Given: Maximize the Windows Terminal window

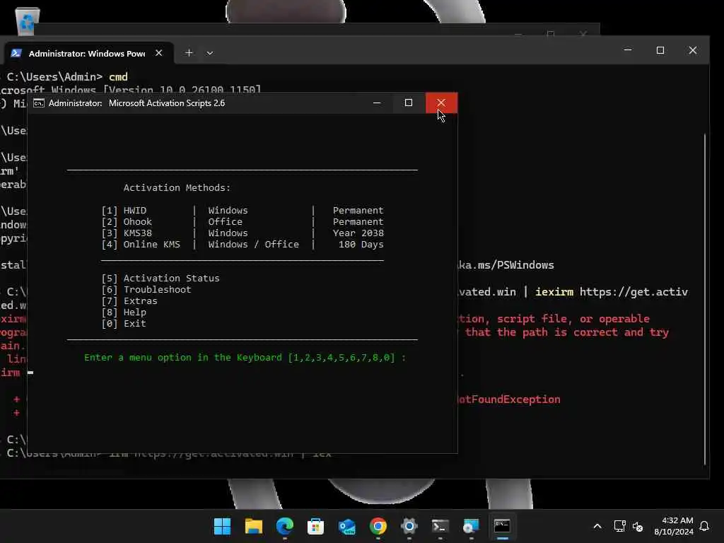Looking at the screenshot, I should 660,50.
